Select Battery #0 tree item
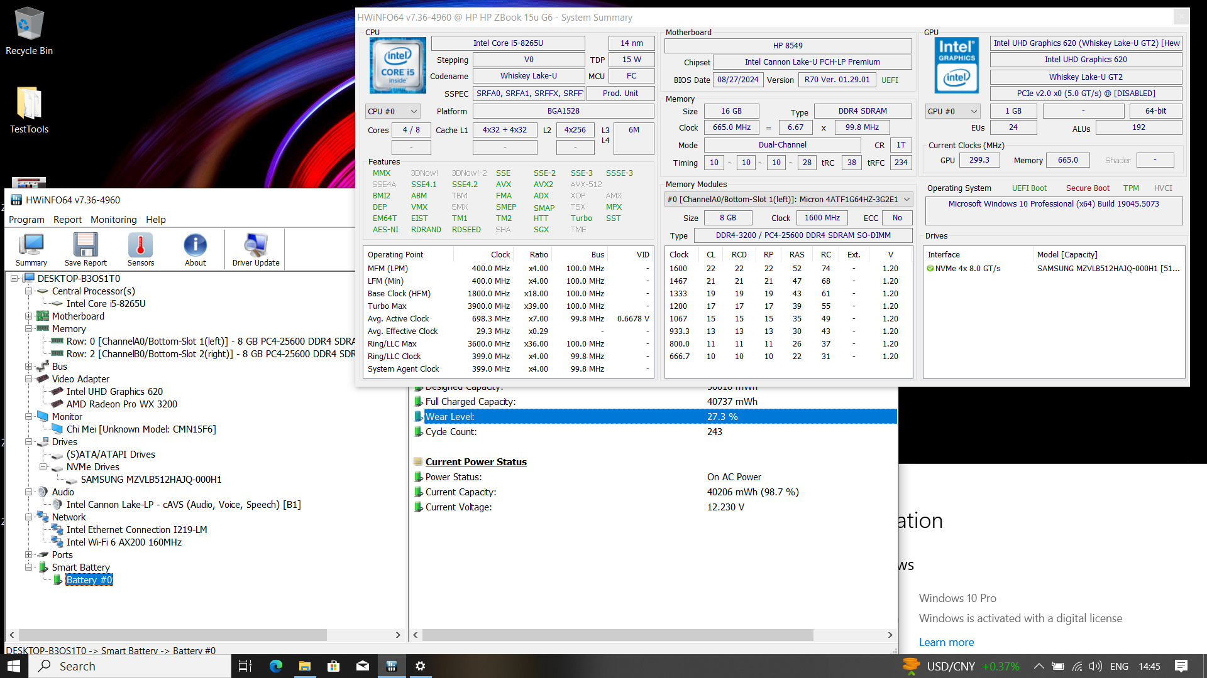Viewport: 1207px width, 678px height. 89,580
